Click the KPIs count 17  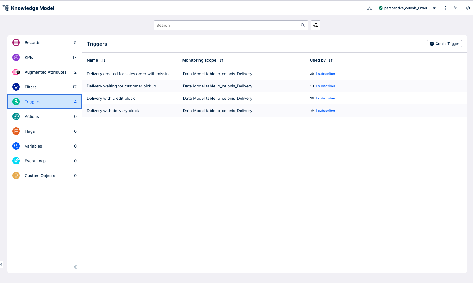74,57
